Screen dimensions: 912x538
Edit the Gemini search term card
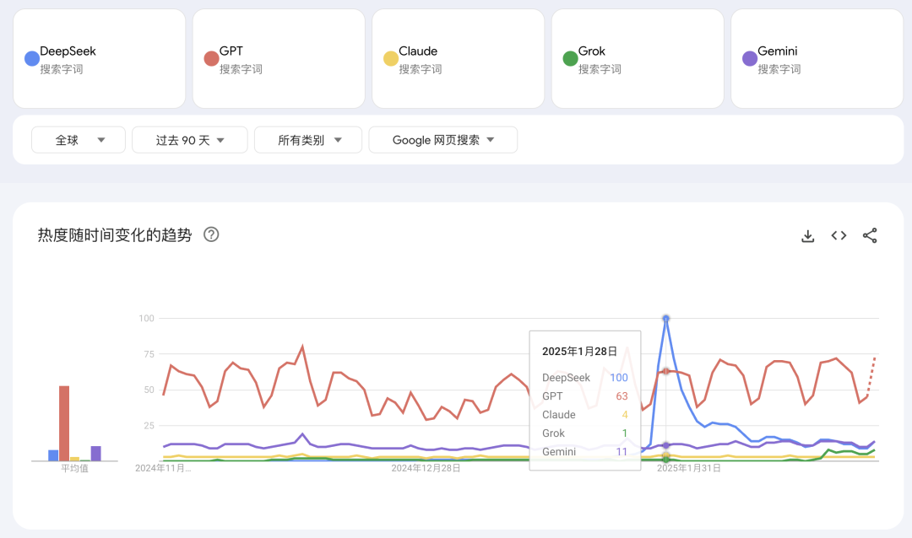coord(817,59)
